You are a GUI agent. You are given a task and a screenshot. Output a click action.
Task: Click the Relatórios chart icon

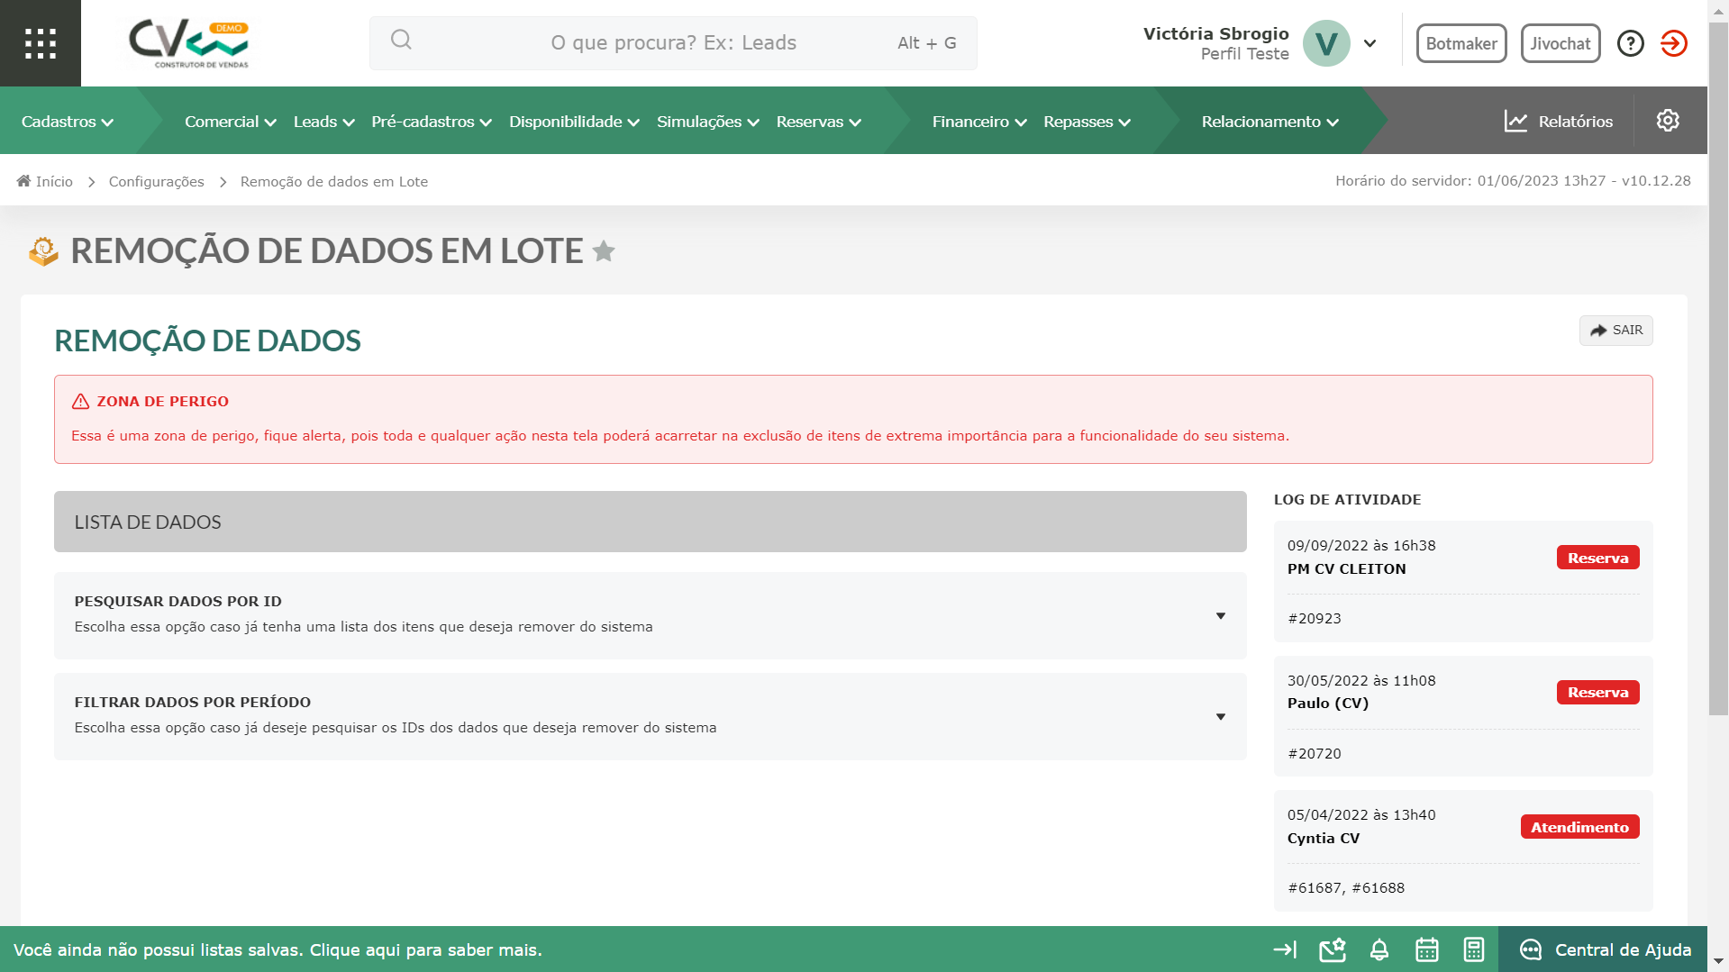(x=1515, y=122)
